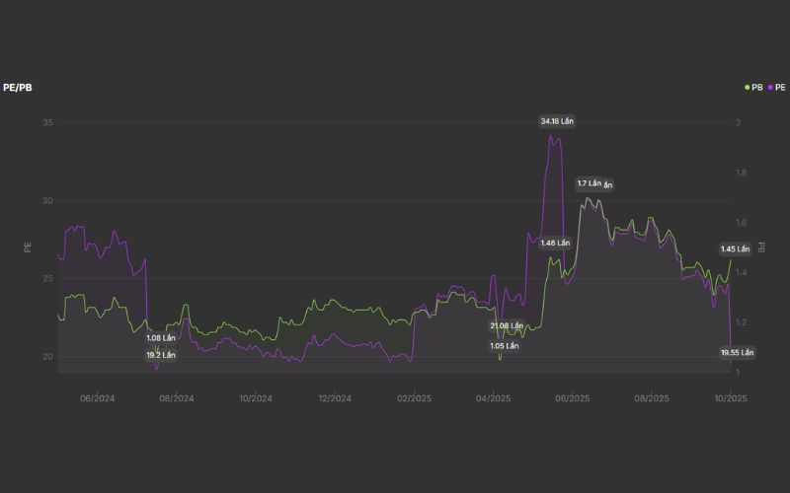Click the 04/2025 x-axis label

(x=493, y=398)
